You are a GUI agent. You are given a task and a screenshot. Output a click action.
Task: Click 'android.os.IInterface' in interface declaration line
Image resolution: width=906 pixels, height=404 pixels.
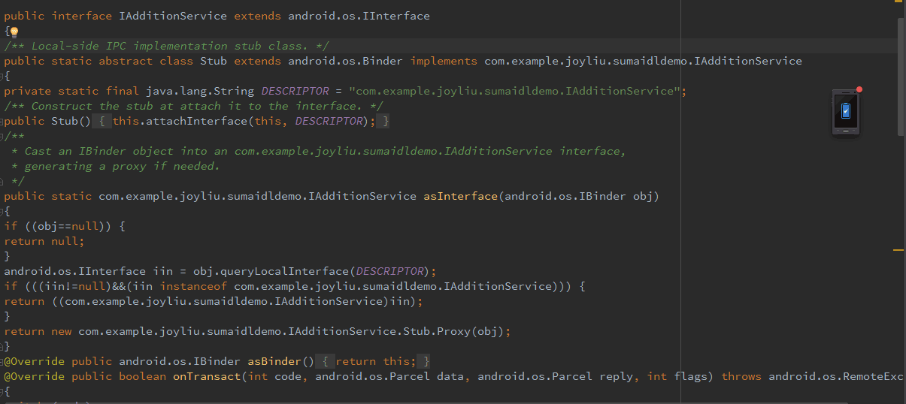[x=359, y=16]
